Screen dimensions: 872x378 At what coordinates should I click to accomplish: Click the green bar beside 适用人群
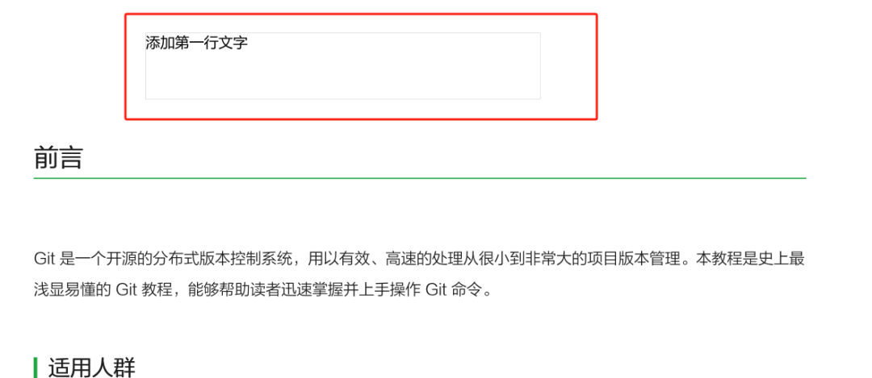click(36, 368)
